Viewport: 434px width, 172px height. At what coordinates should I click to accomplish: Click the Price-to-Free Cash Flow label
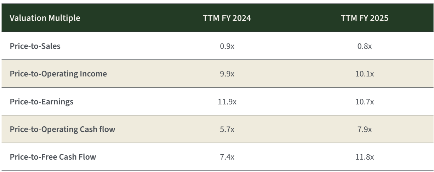coord(52,157)
